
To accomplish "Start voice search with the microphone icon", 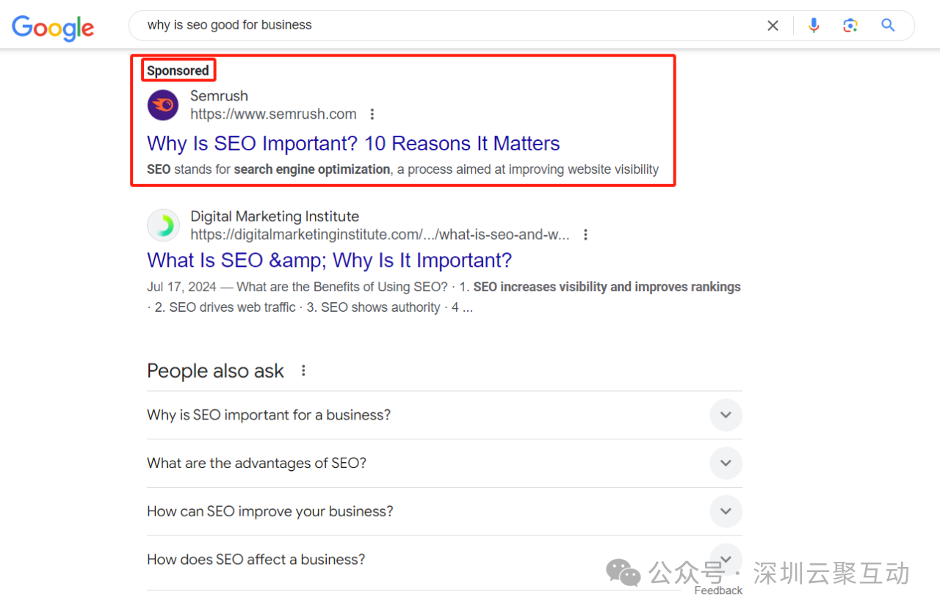I will [x=814, y=26].
